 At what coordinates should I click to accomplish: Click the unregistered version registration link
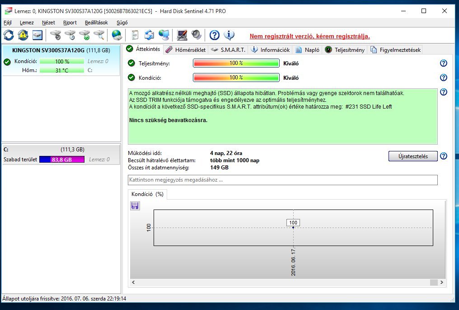[310, 36]
